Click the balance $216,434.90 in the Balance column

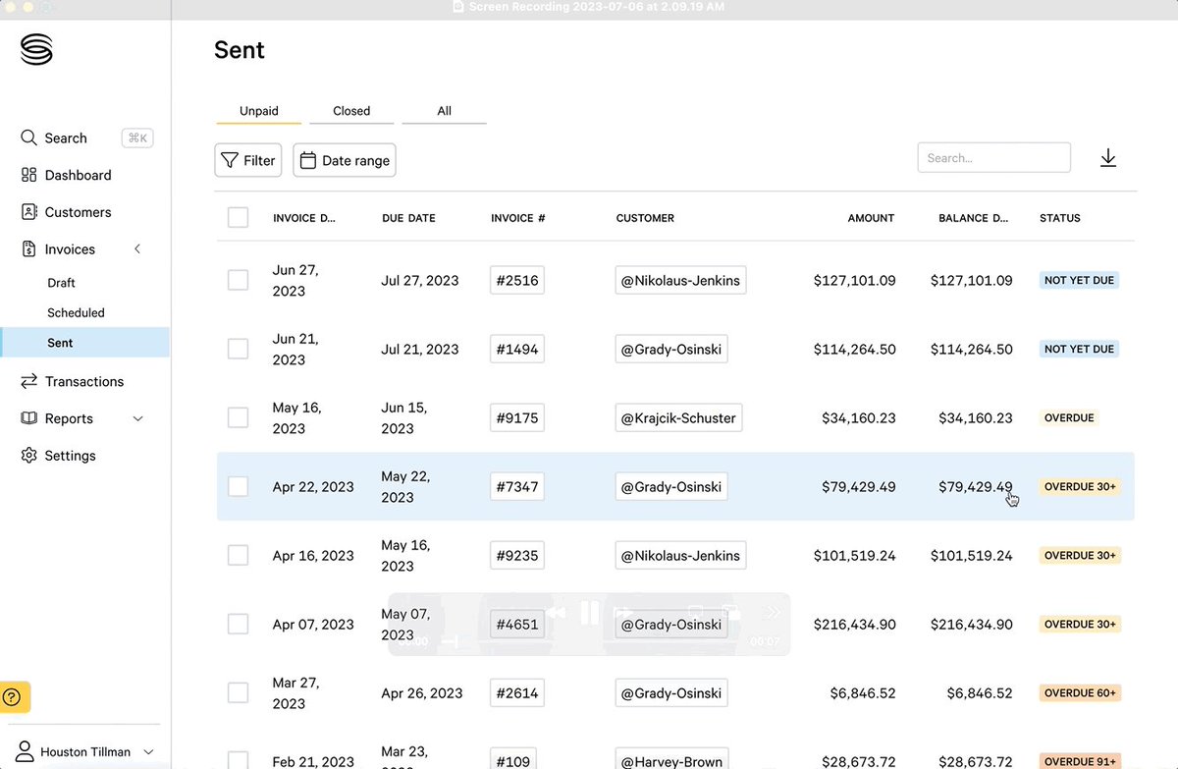pyautogui.click(x=971, y=624)
